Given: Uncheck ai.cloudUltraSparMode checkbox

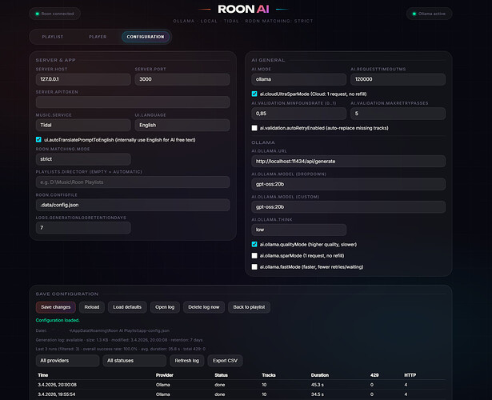Looking at the screenshot, I should [254, 94].
